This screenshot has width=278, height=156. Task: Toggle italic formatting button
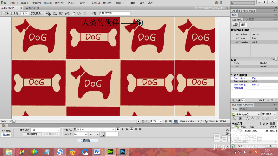pos(122,129)
